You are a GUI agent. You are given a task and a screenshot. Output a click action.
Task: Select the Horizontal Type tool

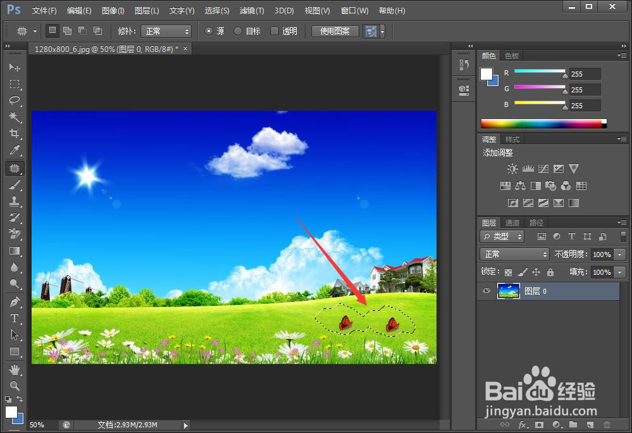coord(15,318)
